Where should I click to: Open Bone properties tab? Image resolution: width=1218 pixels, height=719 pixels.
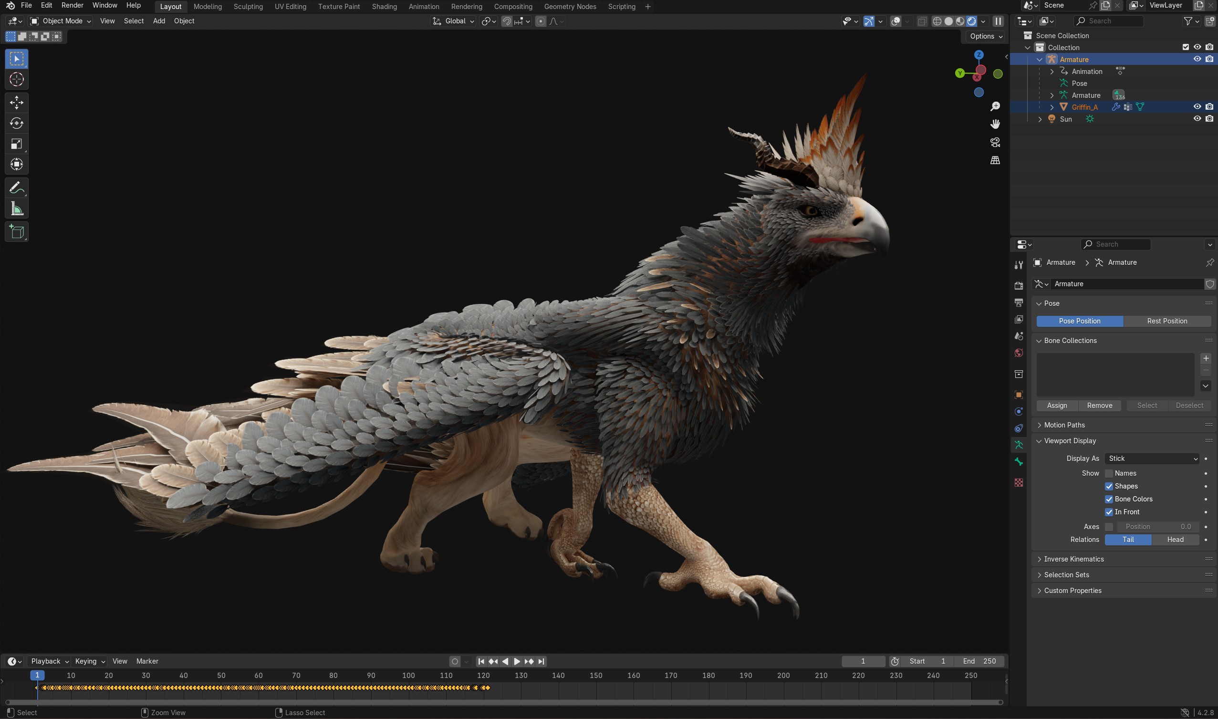coord(1019,462)
